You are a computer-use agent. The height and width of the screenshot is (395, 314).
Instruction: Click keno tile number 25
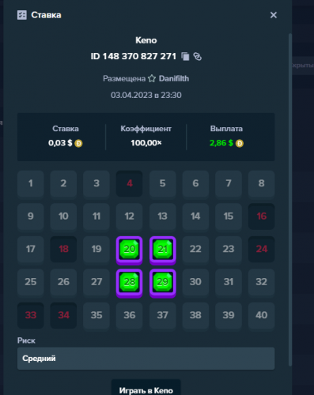click(31, 282)
